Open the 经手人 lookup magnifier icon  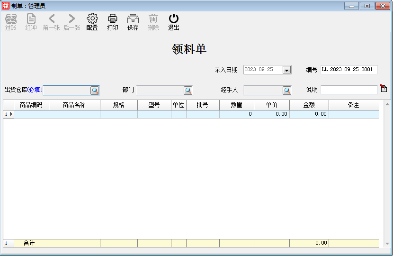pos(287,90)
